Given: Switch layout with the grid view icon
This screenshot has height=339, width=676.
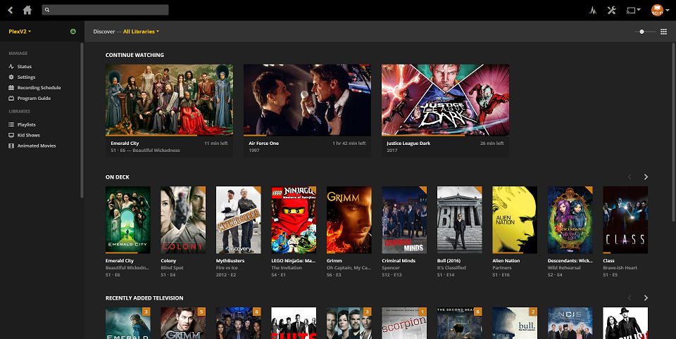Looking at the screenshot, I should pyautogui.click(x=663, y=32).
